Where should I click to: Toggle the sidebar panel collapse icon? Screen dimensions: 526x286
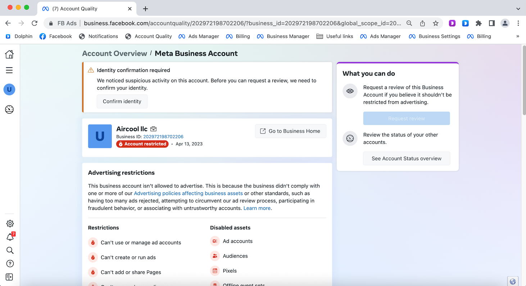point(9,277)
